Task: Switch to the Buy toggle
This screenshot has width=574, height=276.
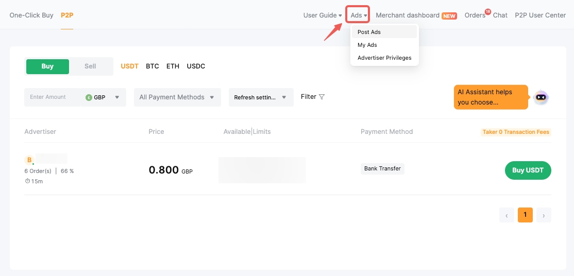Action: [x=47, y=66]
